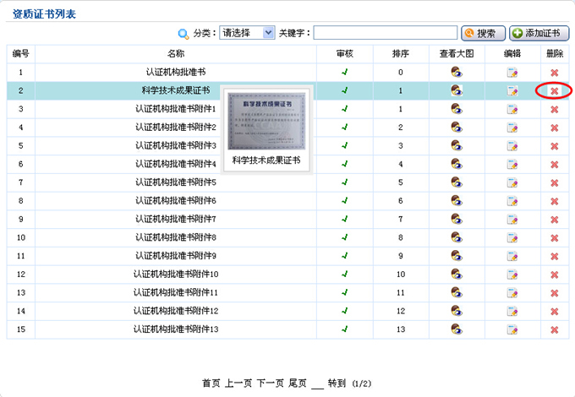
Task: Click the 转到 go-to link
Action: click(337, 383)
